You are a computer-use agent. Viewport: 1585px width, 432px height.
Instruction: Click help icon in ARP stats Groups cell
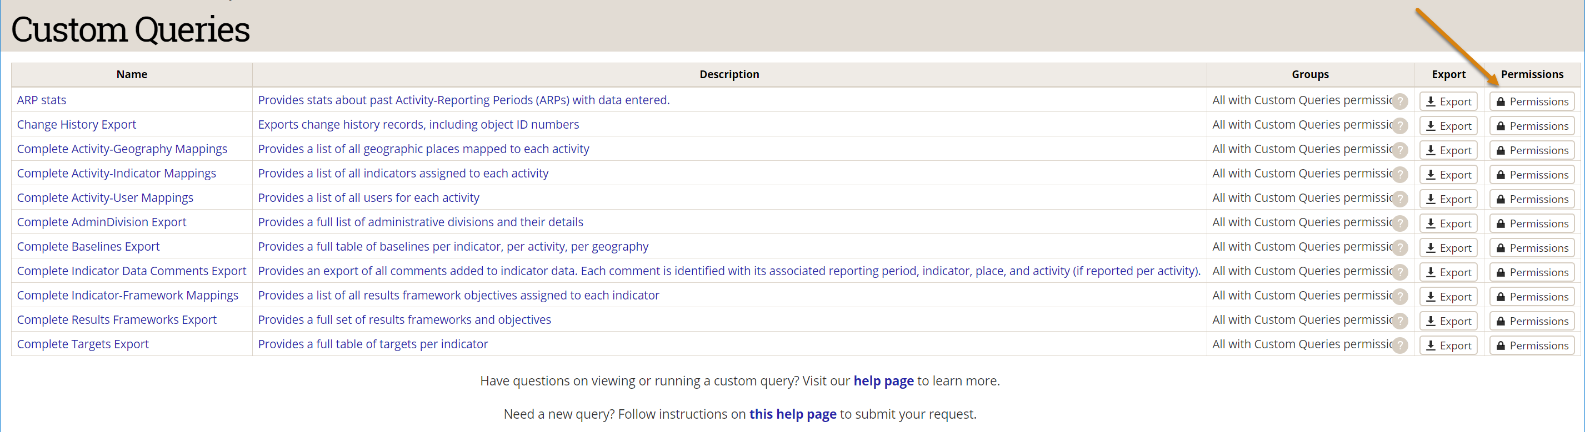point(1400,101)
